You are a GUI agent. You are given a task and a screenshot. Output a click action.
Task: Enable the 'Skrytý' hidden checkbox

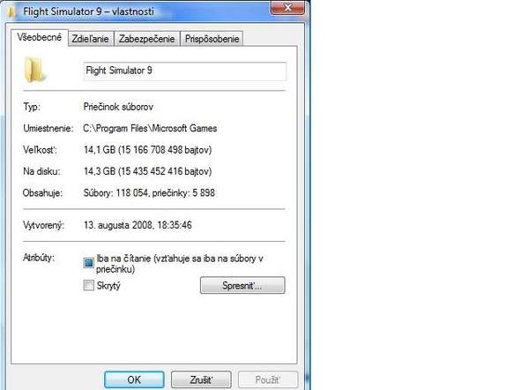point(89,285)
